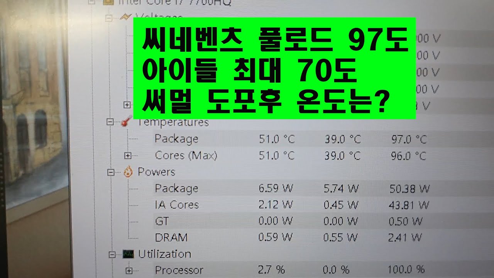
Task: Select the Processor utilization row label
Action: click(179, 270)
